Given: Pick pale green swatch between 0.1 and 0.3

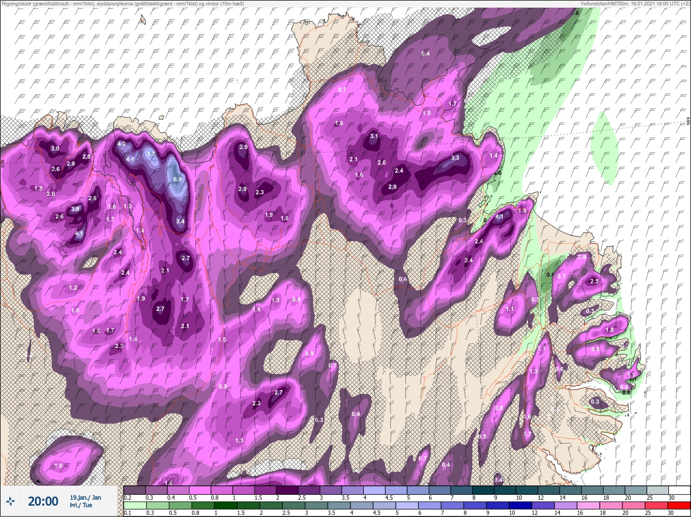Looking at the screenshot, I should [x=135, y=506].
